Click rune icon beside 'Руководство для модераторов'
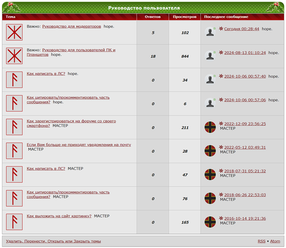Screen dimensions: 286x248 [x=14, y=32]
